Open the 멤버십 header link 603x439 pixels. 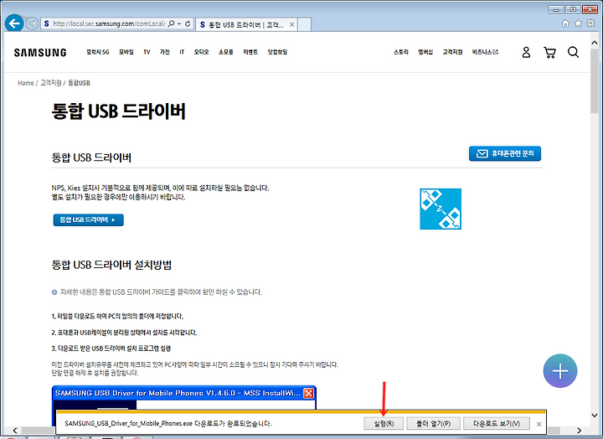(425, 52)
